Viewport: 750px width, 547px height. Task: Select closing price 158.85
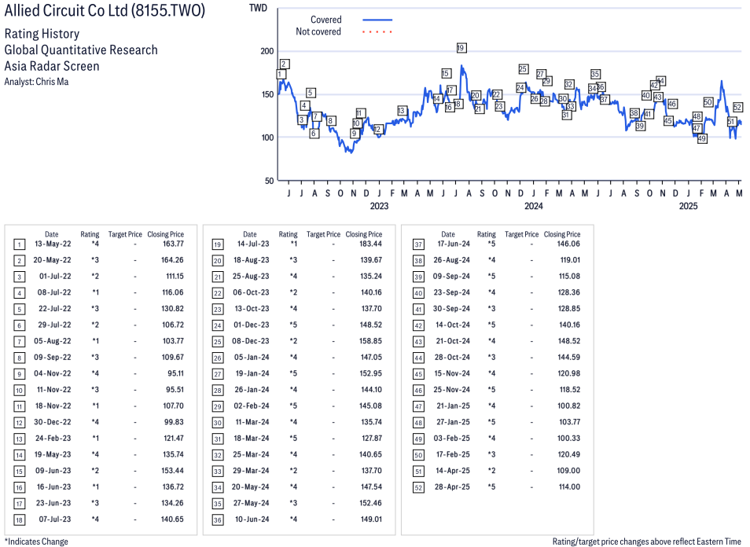[x=371, y=341]
